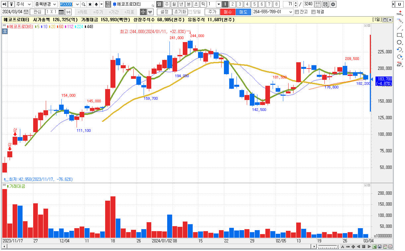
Task: Click the stepper arrows next to 71
Action: click(296, 4)
